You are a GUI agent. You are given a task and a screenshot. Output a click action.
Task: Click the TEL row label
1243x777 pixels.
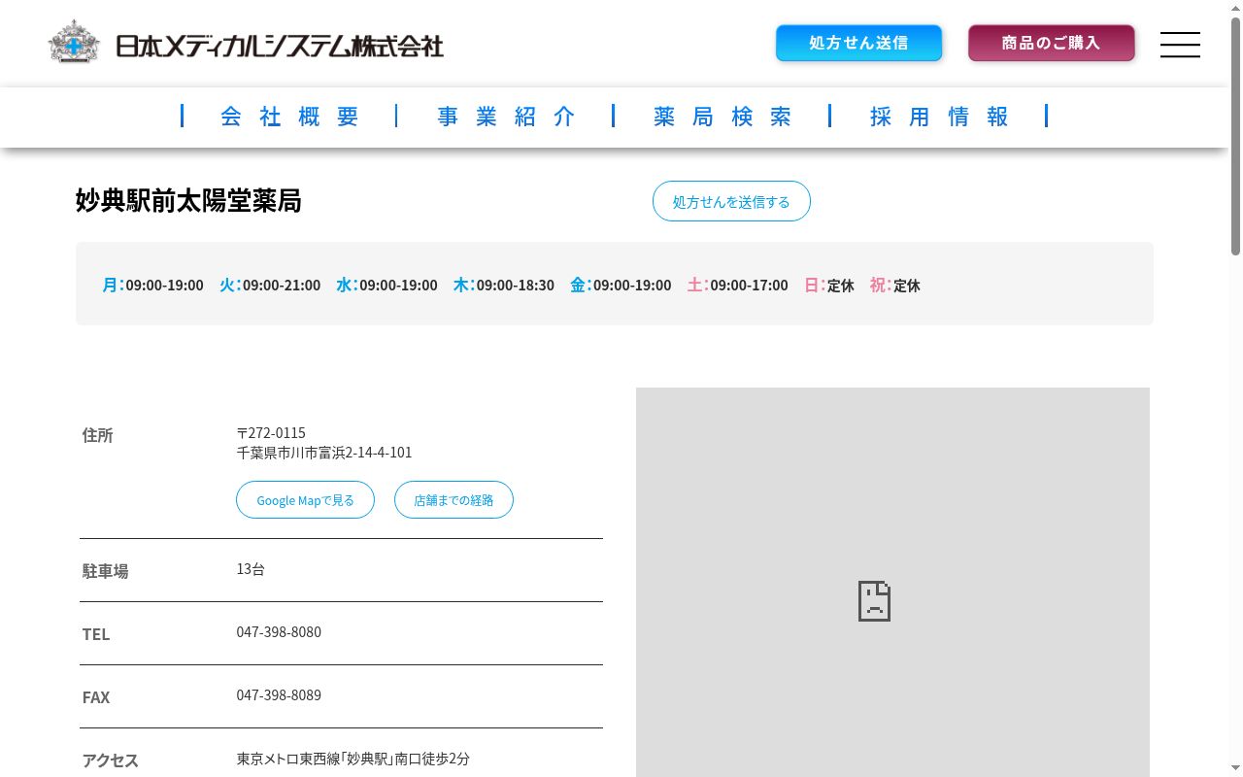coord(96,634)
